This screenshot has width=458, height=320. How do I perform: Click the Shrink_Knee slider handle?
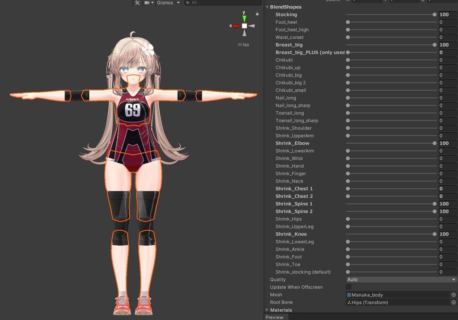[x=435, y=234]
